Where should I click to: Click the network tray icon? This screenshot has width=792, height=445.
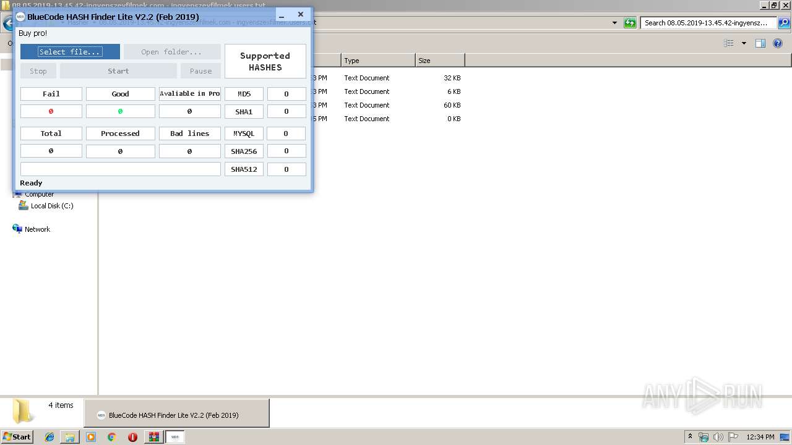point(704,437)
